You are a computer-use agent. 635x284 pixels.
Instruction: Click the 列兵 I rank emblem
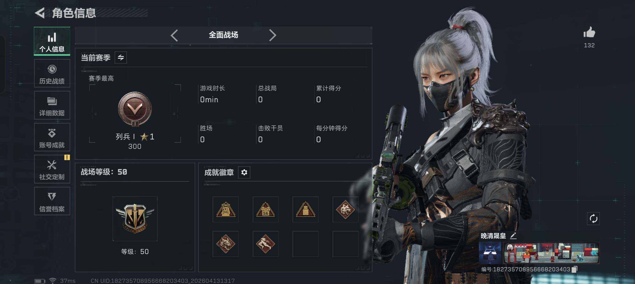pos(135,109)
